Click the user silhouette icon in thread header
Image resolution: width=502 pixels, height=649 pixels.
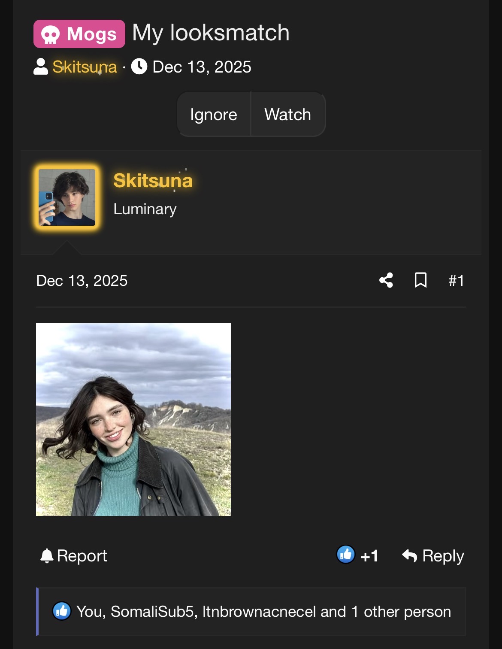(x=41, y=67)
